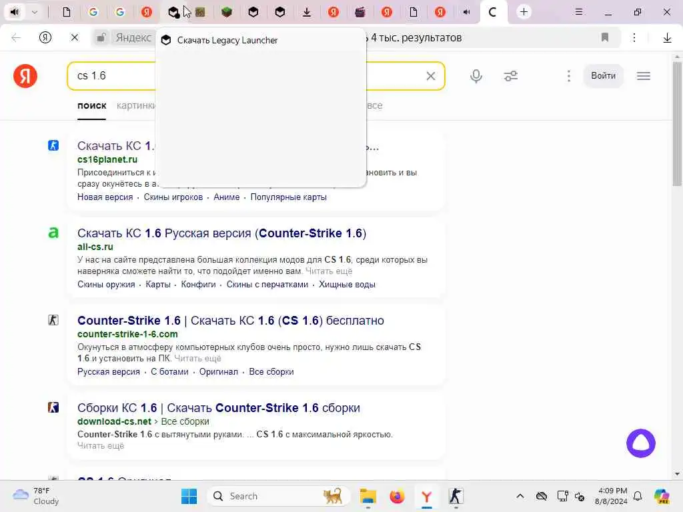683x512 pixels.
Task: Open the result Скачать КС 1.6 Русская версия
Action: 221,233
